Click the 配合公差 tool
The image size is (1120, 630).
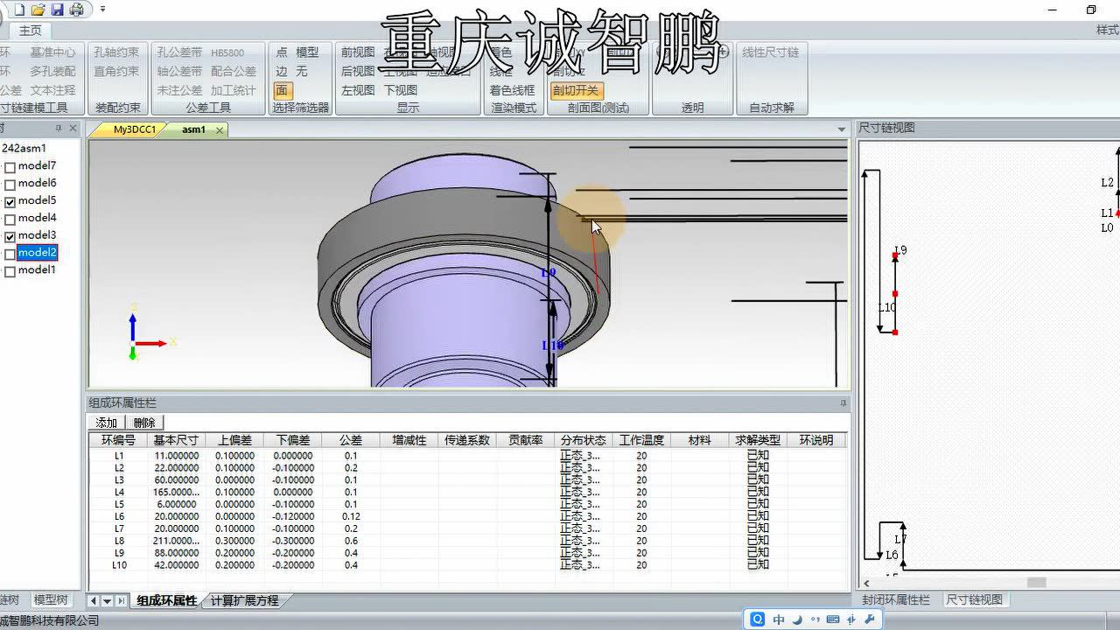click(234, 72)
